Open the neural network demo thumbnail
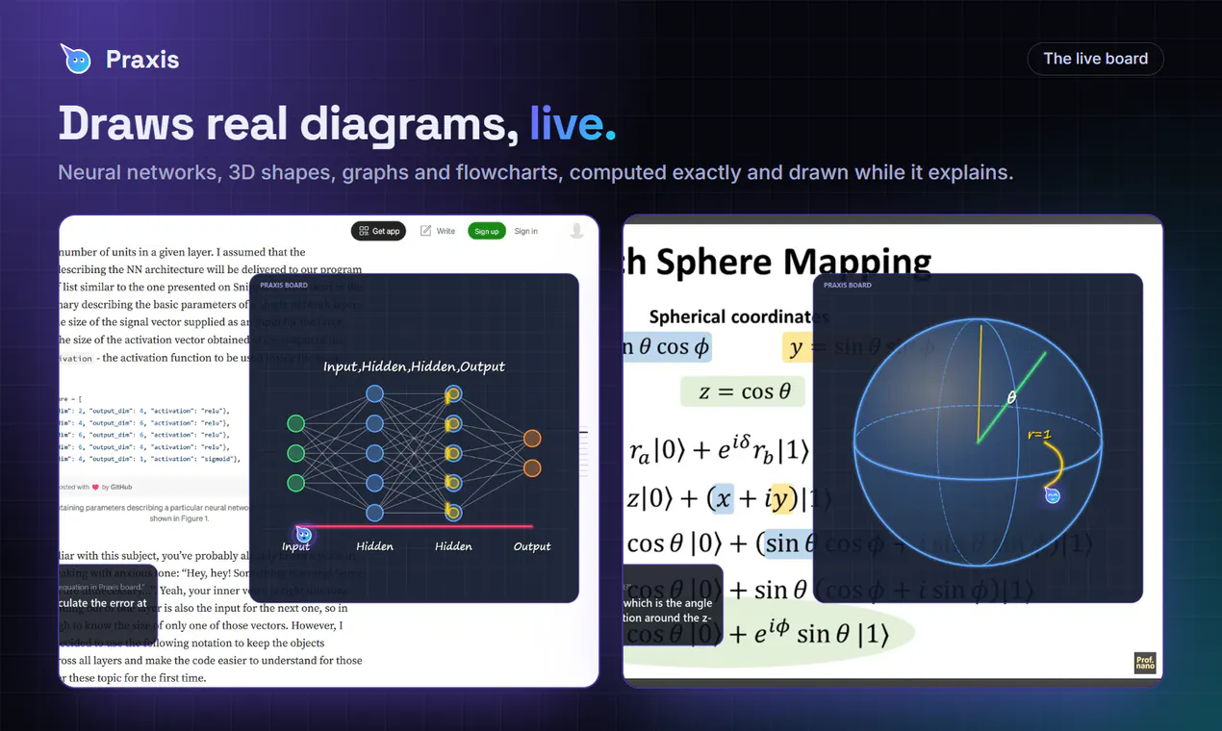The image size is (1222, 731). tap(328, 450)
